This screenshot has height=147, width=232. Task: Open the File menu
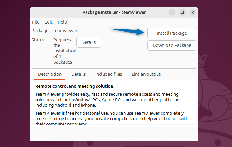coord(36,22)
